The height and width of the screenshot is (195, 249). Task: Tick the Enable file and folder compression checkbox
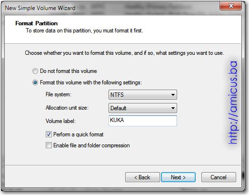click(x=49, y=145)
